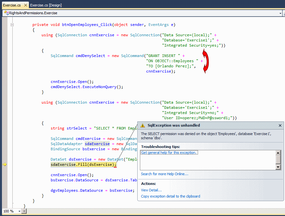This screenshot has height=216, width=285.
Task: Open the 100 % zoom dropdown
Action: (x=19, y=211)
